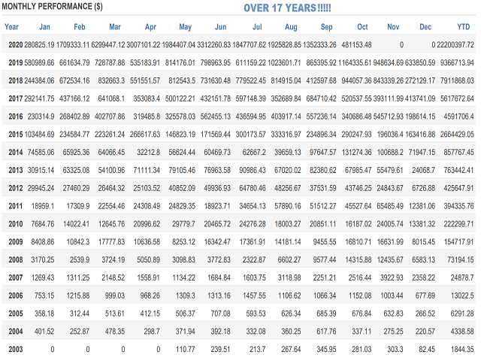The height and width of the screenshot is (361, 481).
Task: Click the 2007 year row label
Action: click(16, 278)
